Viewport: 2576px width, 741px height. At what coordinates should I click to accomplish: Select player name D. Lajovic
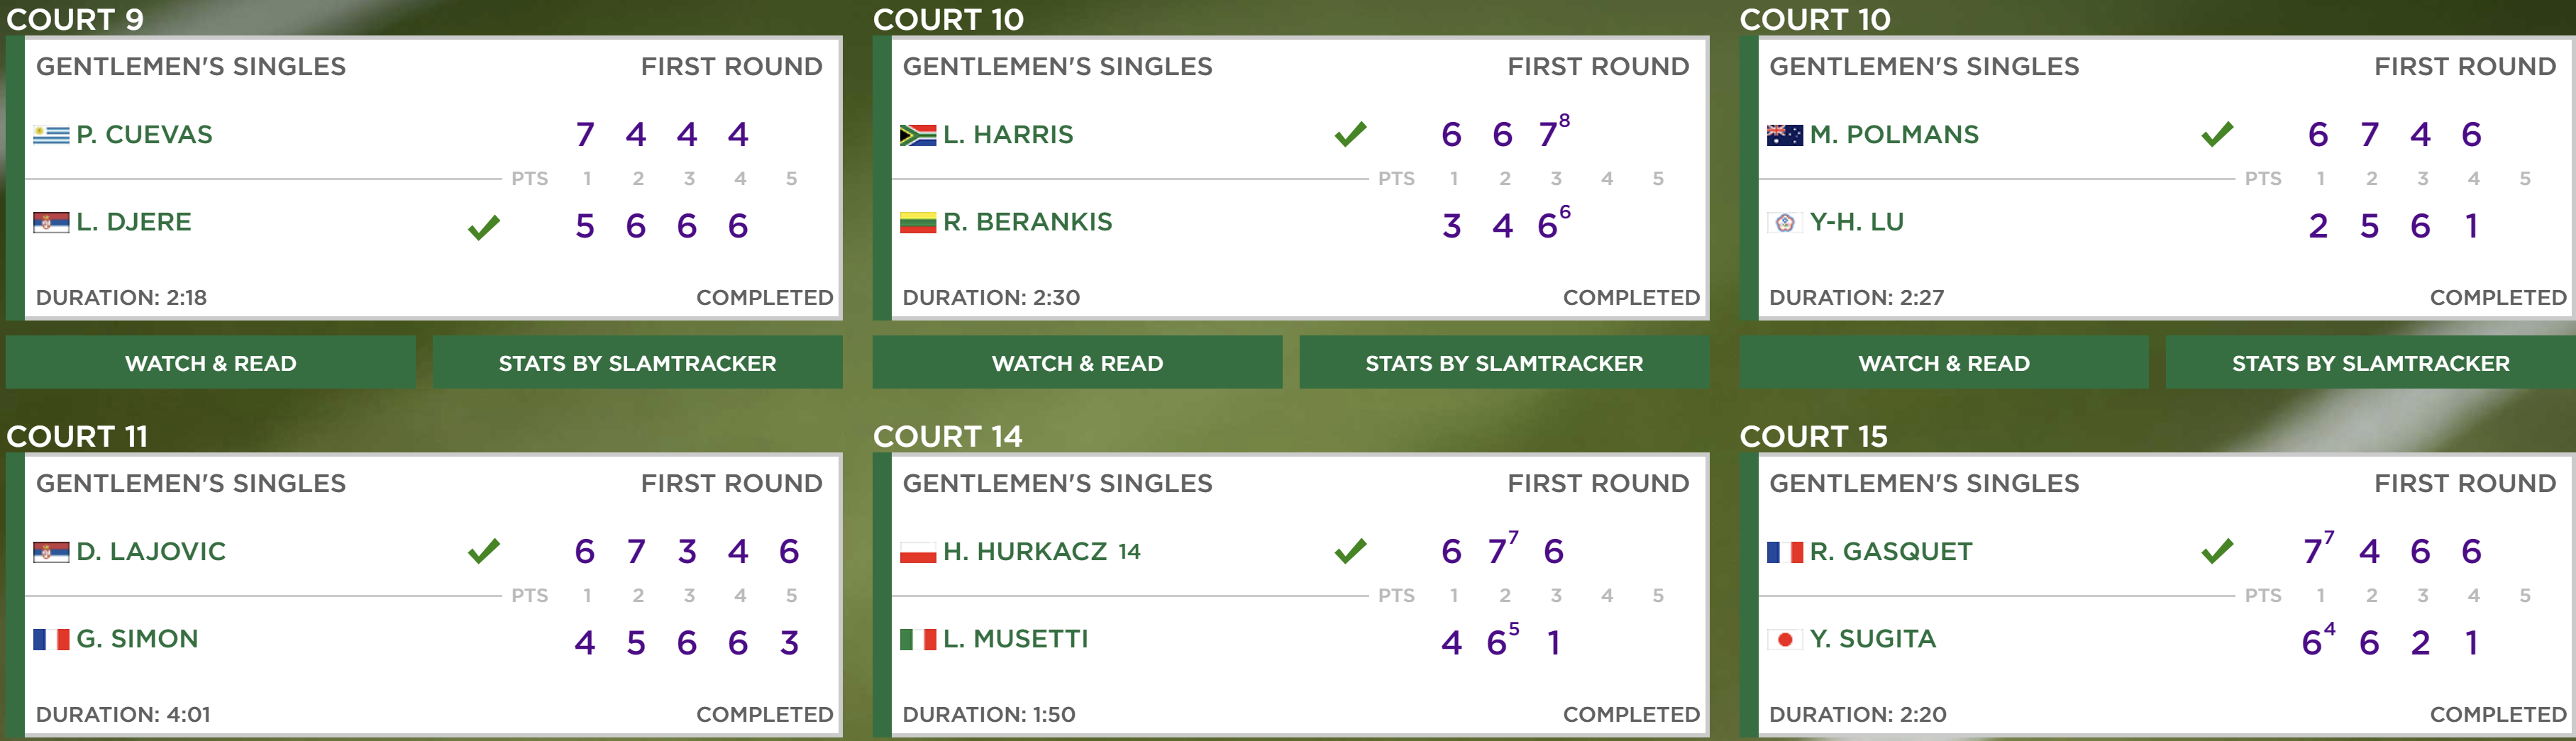[151, 552]
